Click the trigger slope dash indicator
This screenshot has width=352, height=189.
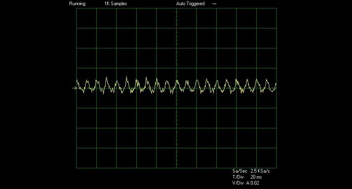pyautogui.click(x=214, y=4)
